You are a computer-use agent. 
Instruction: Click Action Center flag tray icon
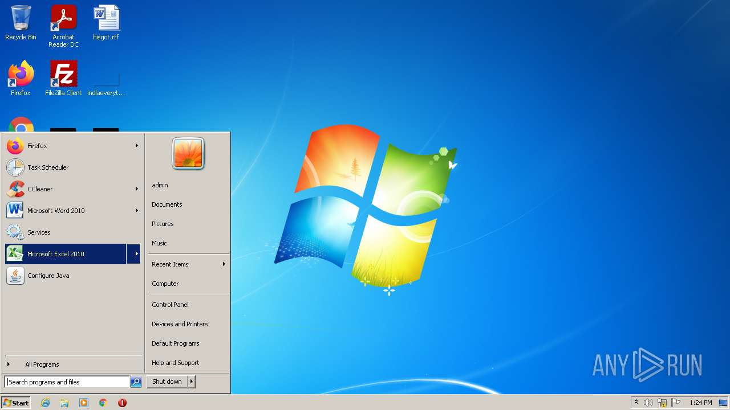676,403
